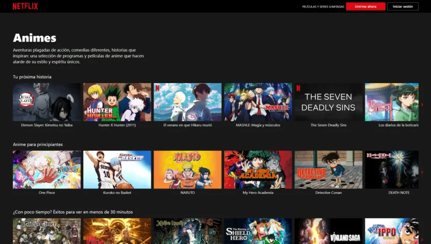The width and height of the screenshot is (431, 244).
Task: Click the Hunter X Hunter (2011) title text
Action: coord(117,125)
